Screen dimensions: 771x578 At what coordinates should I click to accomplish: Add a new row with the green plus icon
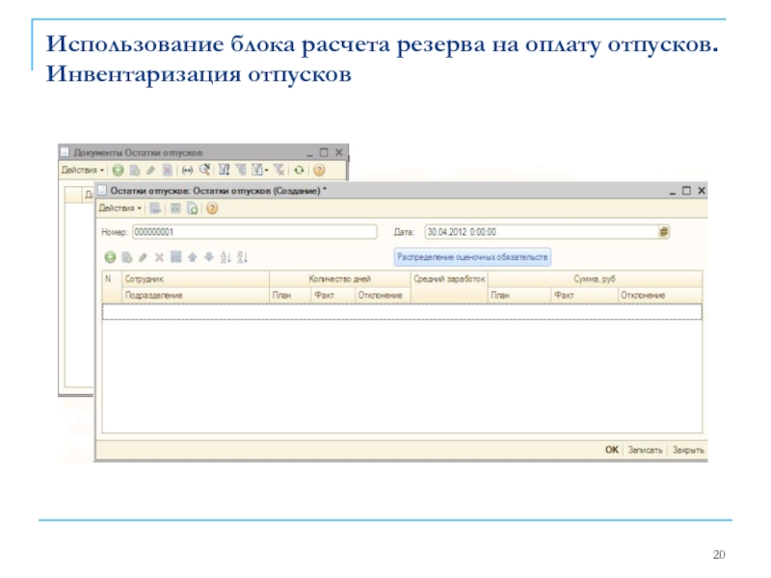tap(110, 256)
